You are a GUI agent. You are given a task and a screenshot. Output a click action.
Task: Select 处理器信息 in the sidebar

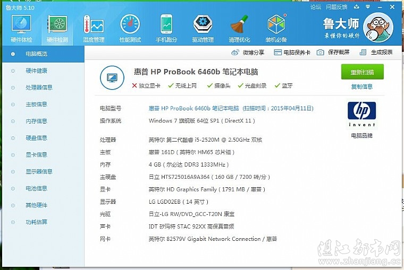point(39,88)
